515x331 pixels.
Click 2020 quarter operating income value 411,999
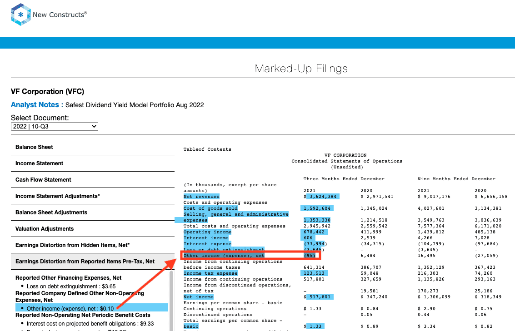[371, 232]
